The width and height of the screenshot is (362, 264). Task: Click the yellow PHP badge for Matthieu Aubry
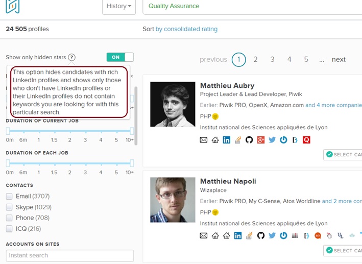(215, 116)
